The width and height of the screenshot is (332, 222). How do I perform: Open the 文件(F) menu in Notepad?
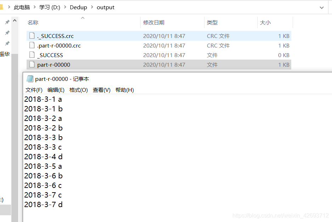point(34,90)
